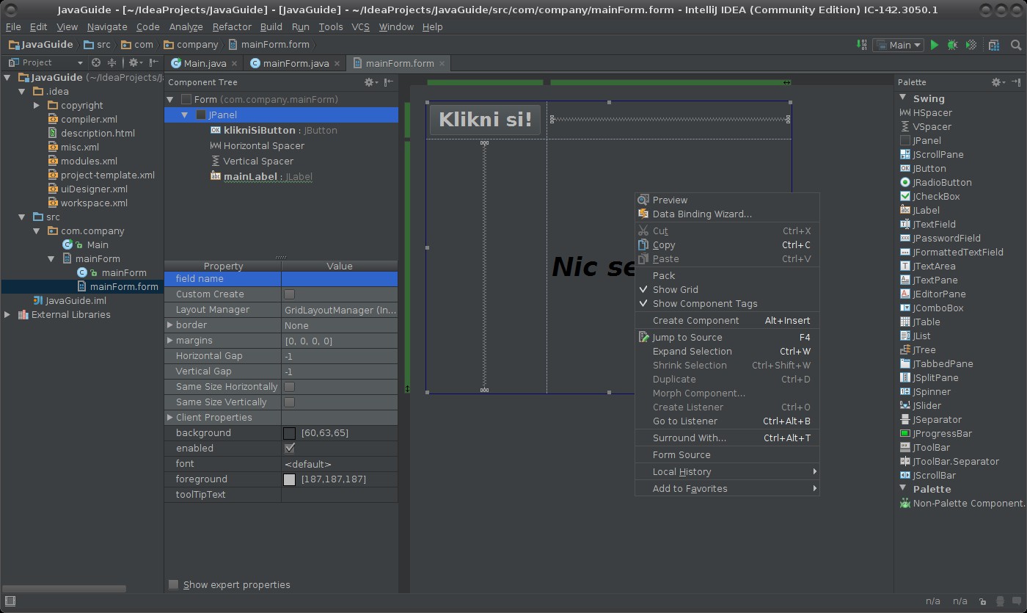Screen dimensions: 1027x613
Task: Hide the Component Tree panel icon
Action: [x=389, y=82]
